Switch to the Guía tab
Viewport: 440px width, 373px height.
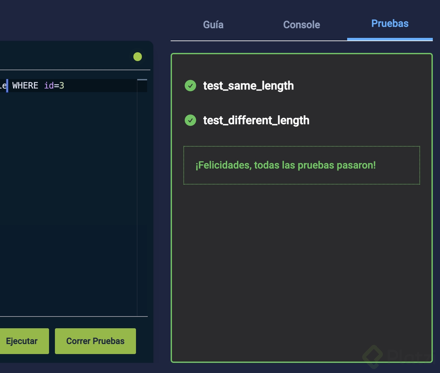tap(213, 24)
